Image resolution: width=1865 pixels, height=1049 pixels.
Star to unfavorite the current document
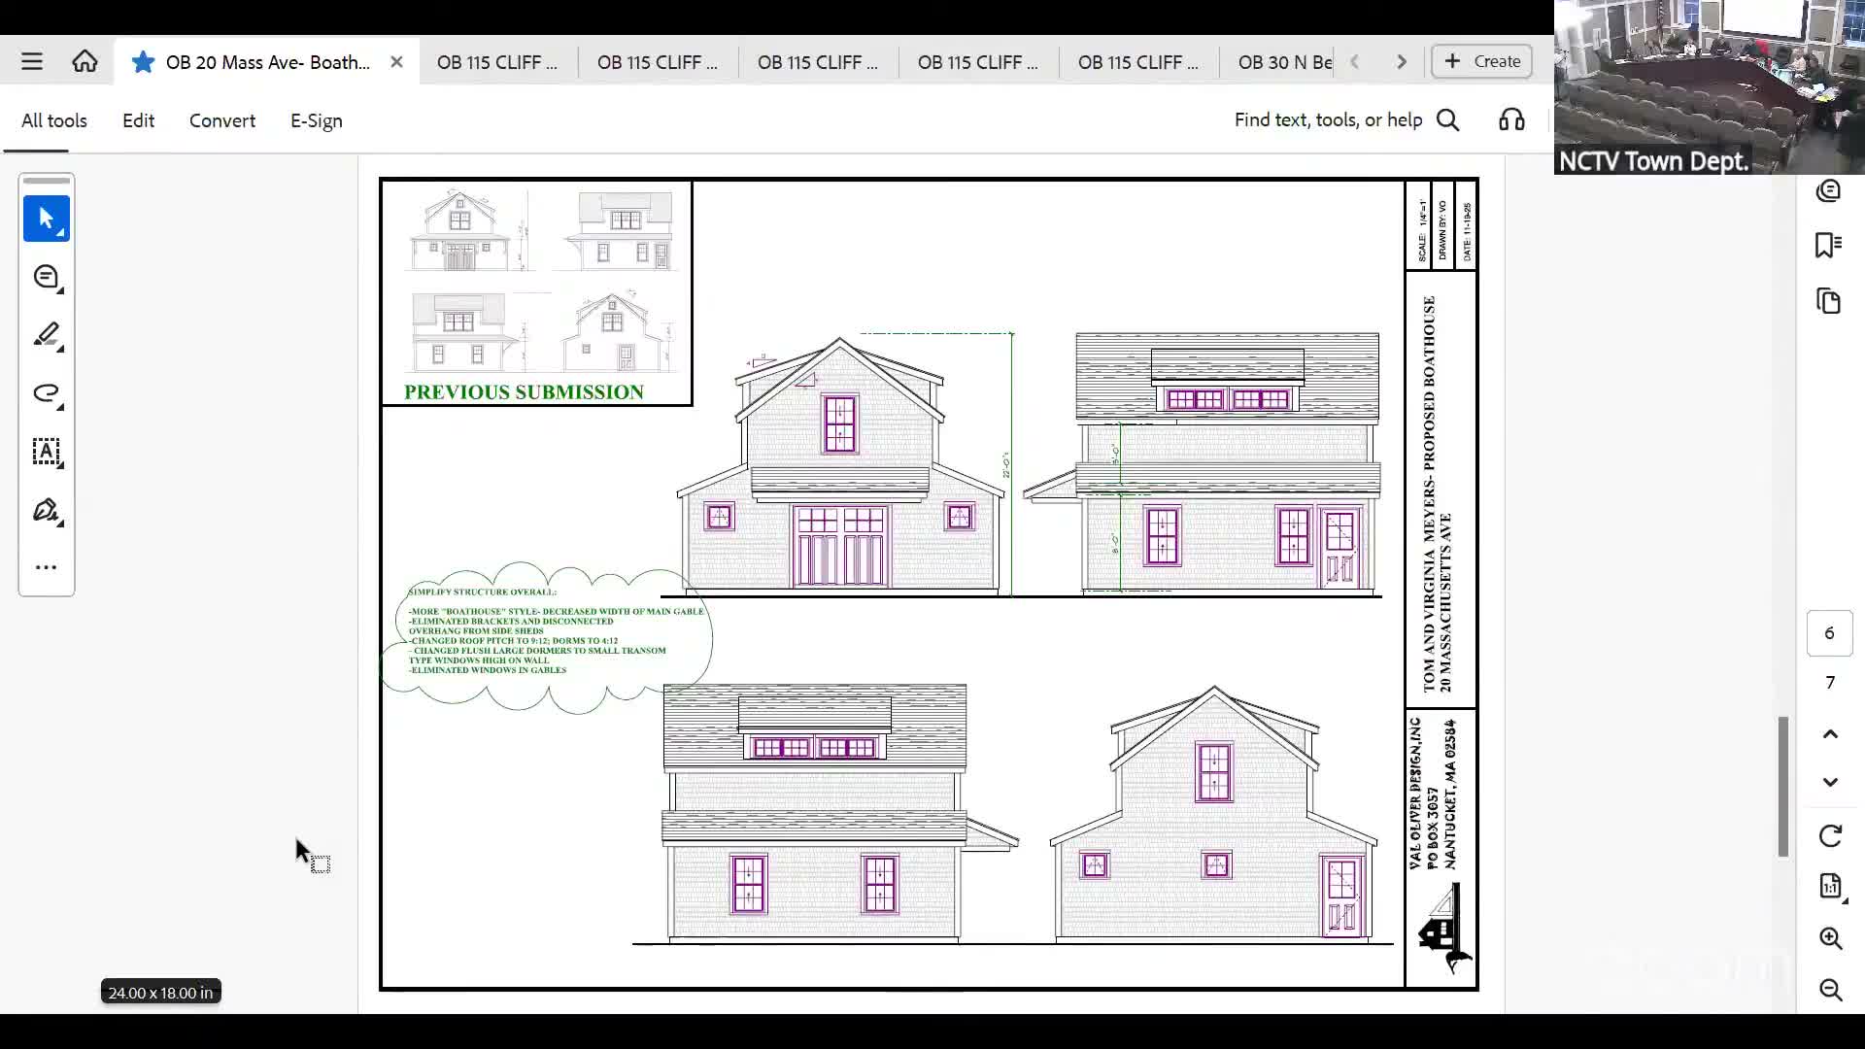143,61
